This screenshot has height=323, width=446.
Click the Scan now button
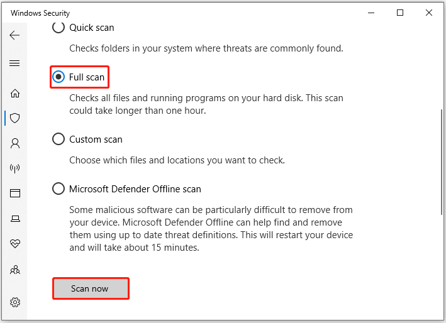(90, 288)
